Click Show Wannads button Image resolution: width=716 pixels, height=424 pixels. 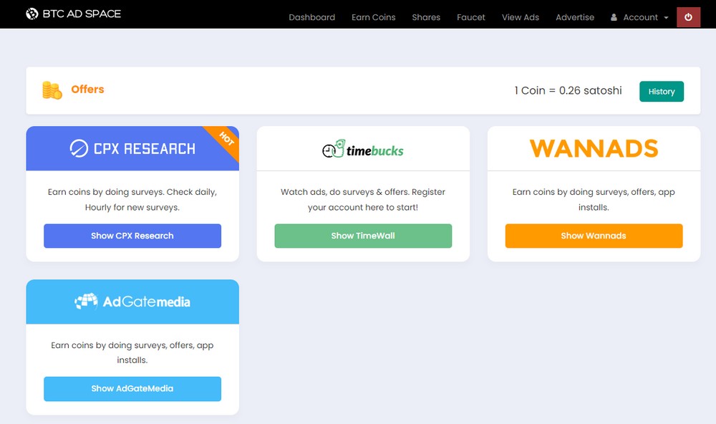point(594,236)
